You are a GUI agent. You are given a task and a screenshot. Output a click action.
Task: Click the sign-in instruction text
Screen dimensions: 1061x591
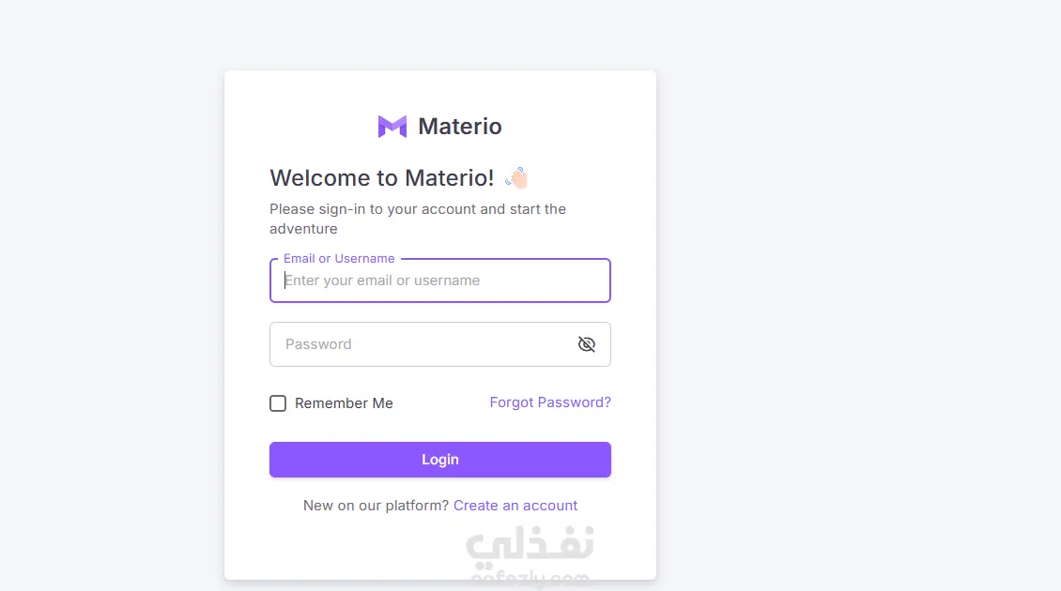point(418,218)
